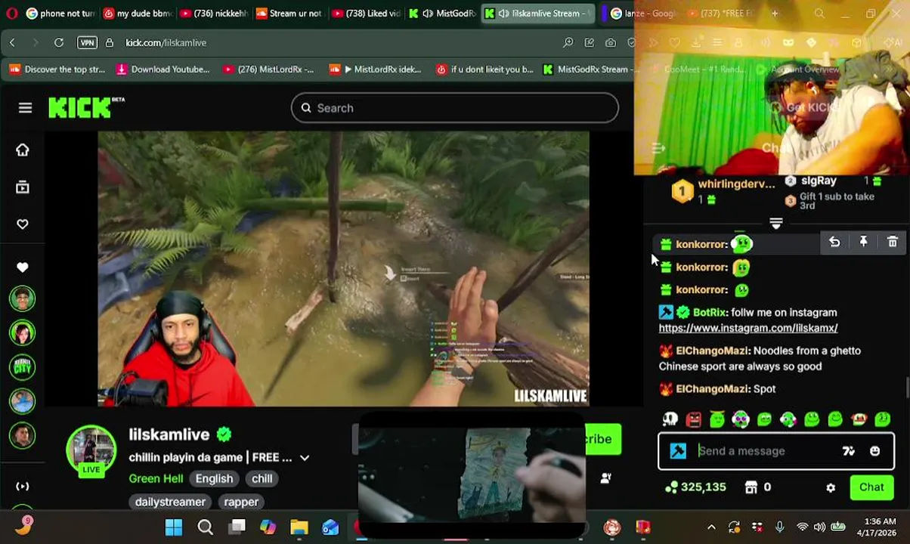This screenshot has width=910, height=544.
Task: Open the solid white heart icon in sidebar
Action: [23, 267]
